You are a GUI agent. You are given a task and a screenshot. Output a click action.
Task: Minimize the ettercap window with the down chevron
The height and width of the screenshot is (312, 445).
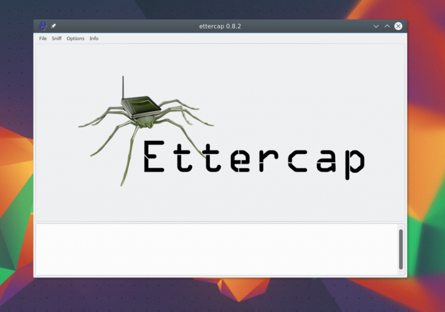376,26
